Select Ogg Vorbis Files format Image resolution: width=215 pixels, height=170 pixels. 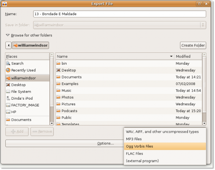coord(165,146)
